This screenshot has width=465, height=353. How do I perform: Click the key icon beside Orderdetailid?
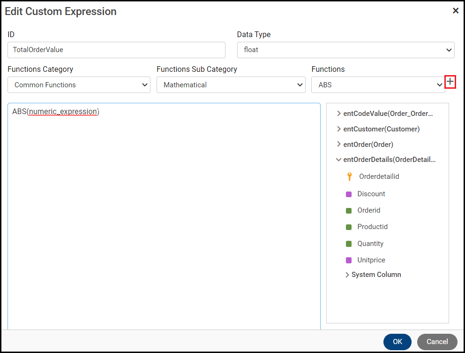(349, 176)
